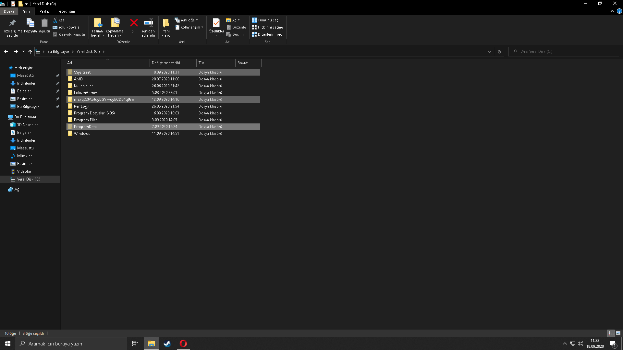The height and width of the screenshot is (350, 623).
Task: Select the Windows folder in the list
Action: click(82, 134)
